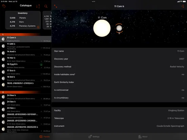
Task: Open 2MASS J02192210-3925225 b entry
Action: coord(26,129)
